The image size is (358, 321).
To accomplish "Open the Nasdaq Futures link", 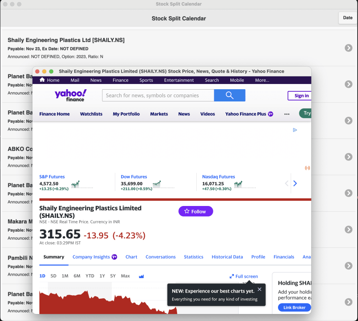I will click(219, 177).
